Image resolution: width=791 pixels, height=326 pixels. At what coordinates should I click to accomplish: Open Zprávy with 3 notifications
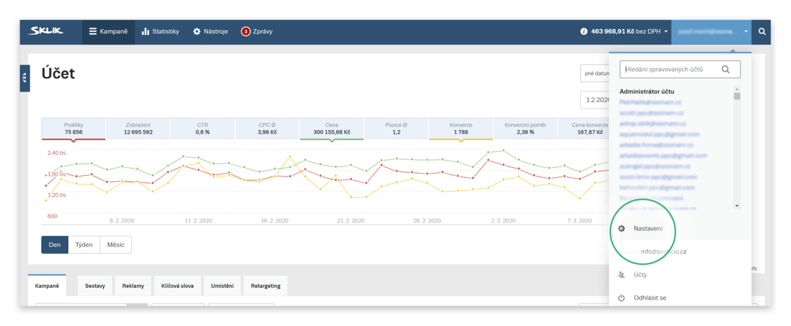(256, 32)
